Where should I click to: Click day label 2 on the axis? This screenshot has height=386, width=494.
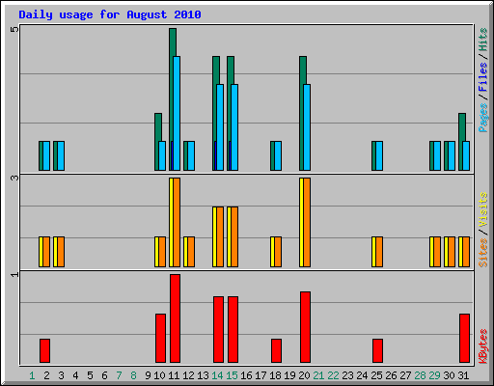pos(46,375)
